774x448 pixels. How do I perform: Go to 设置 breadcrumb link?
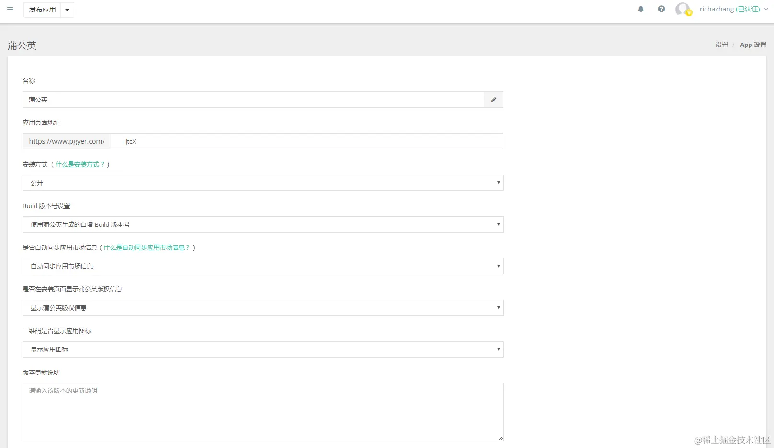pyautogui.click(x=722, y=45)
